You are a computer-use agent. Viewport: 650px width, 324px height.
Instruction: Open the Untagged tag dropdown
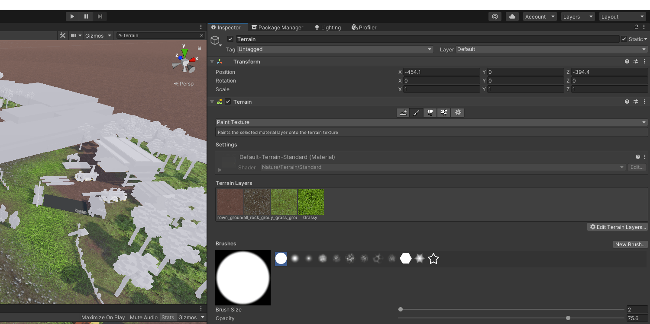(336, 49)
